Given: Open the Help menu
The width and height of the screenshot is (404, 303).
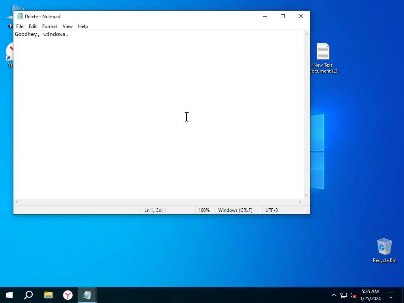Looking at the screenshot, I should 83,26.
